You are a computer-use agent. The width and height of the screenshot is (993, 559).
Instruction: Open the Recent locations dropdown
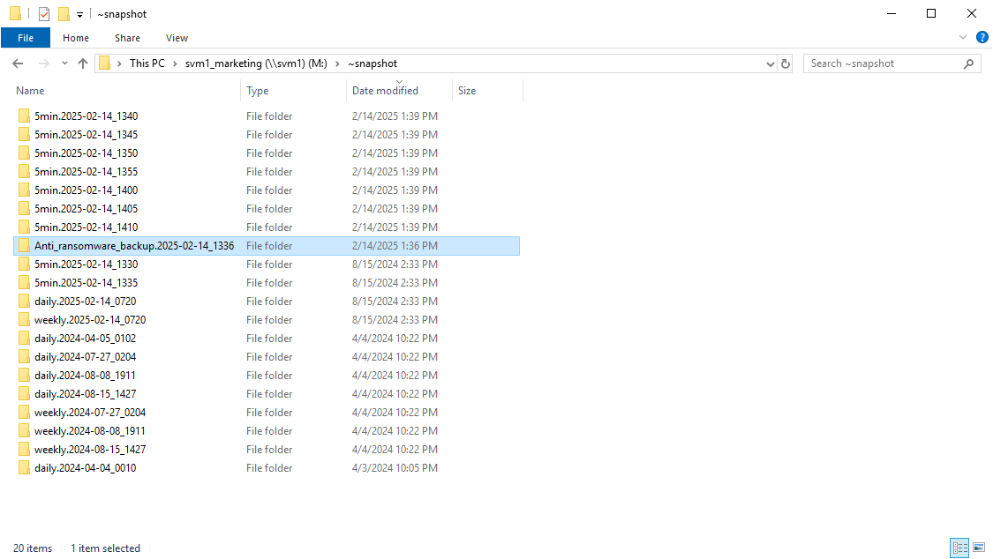tap(64, 63)
